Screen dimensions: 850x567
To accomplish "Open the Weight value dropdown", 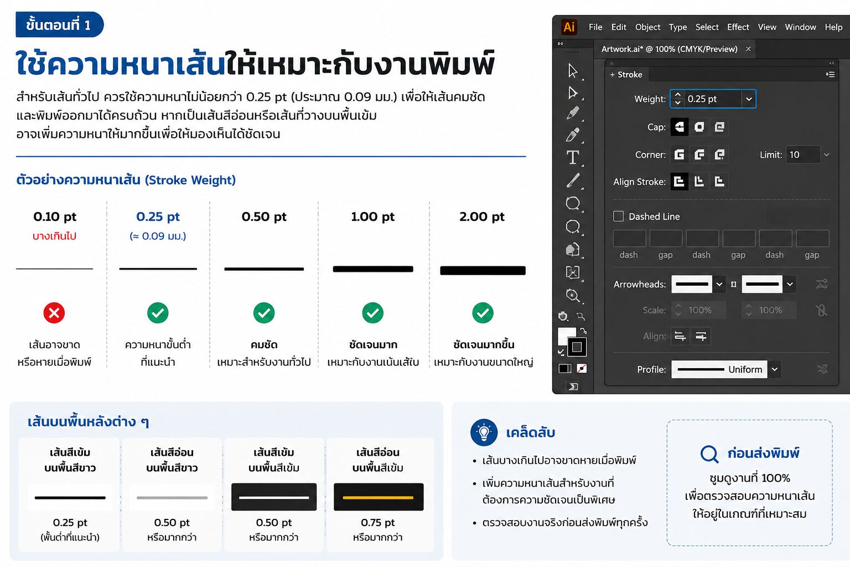I will (749, 99).
